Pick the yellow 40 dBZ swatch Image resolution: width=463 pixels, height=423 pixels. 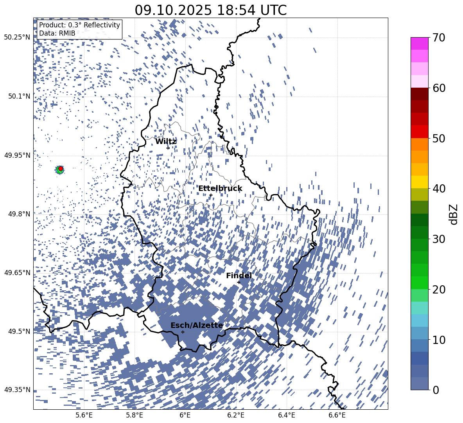pyautogui.click(x=419, y=182)
